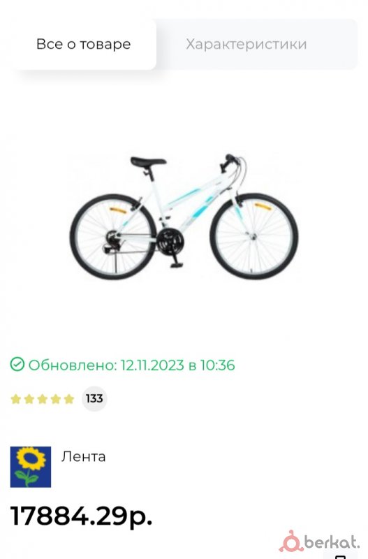Select the fourth rating star
Image resolution: width=368 pixels, height=559 pixels.
(56, 398)
